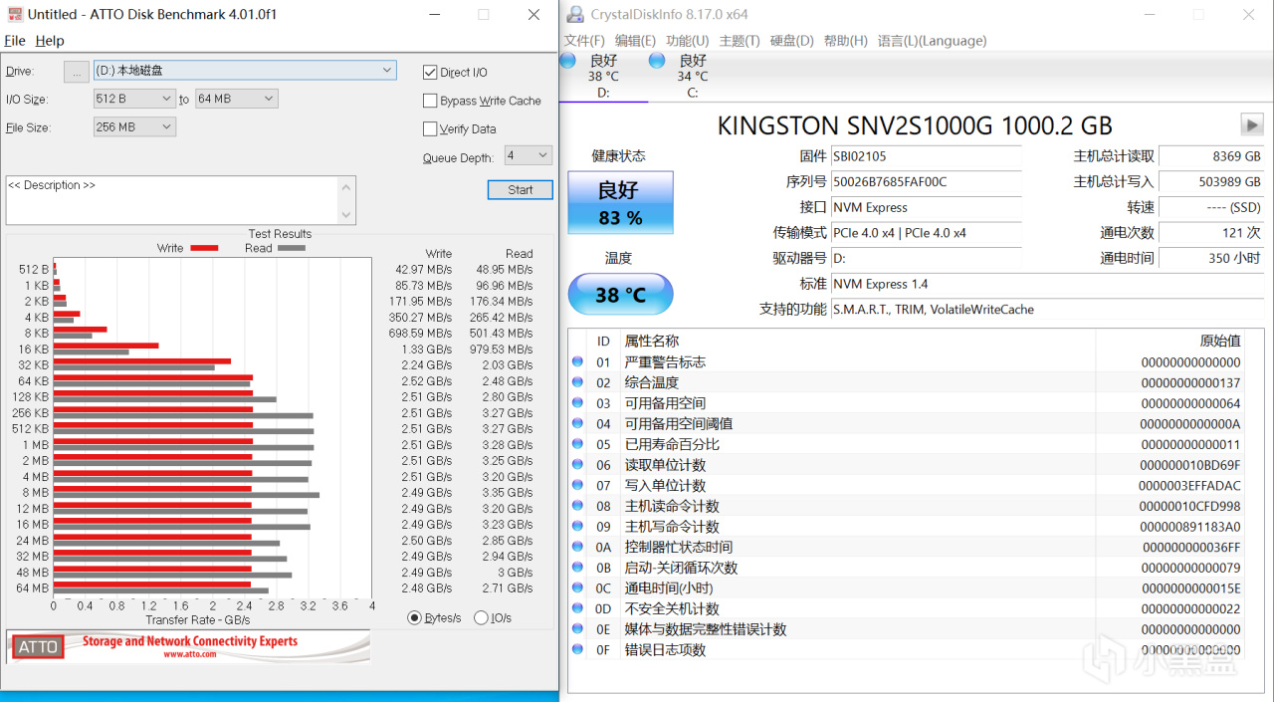Open CrystalDiskInfo 帮助(H) menu
Screen dimensions: 1274x702
(x=846, y=41)
